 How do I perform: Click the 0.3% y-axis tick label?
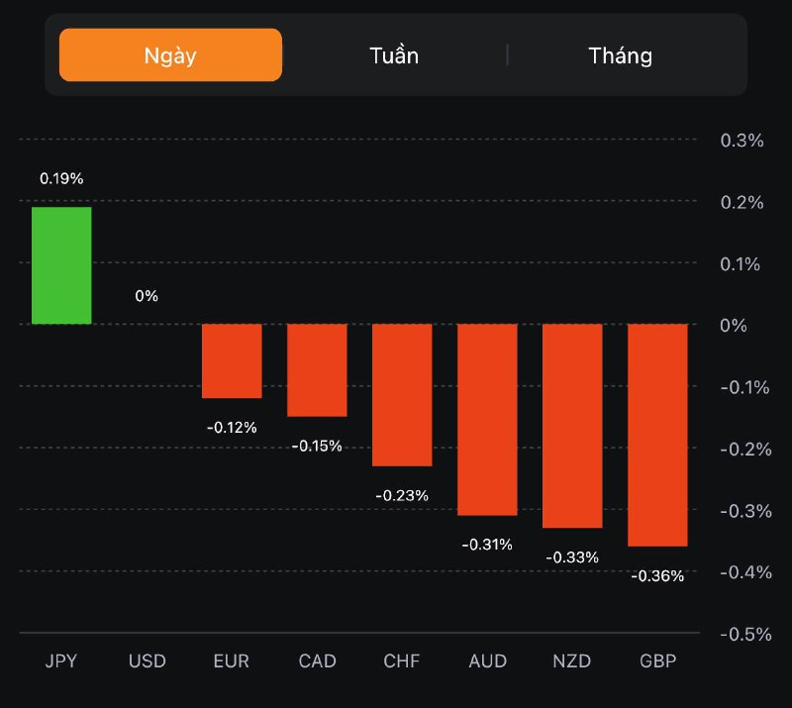[741, 141]
